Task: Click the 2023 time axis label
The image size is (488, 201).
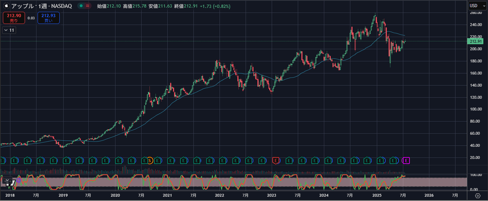Action: (x=272, y=195)
